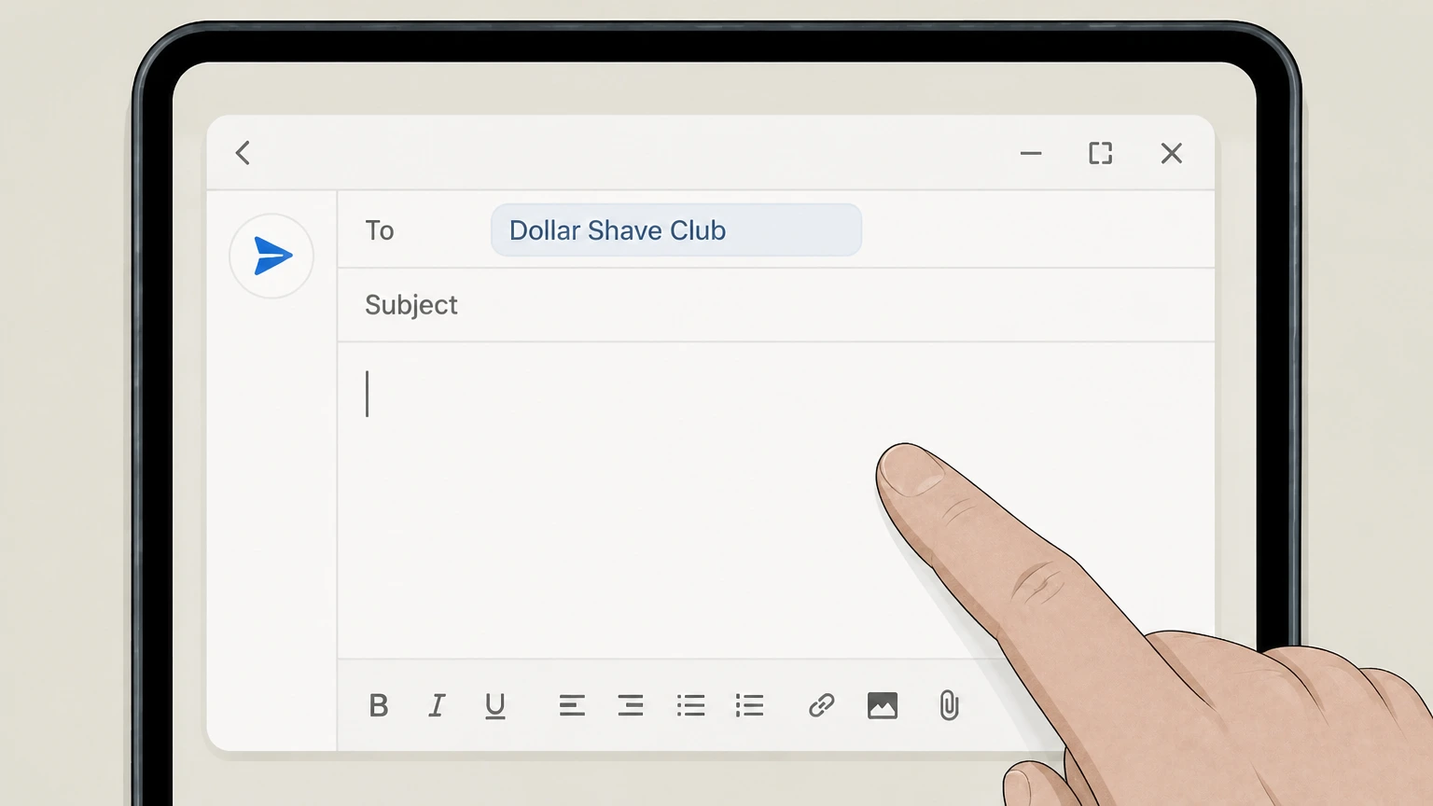The height and width of the screenshot is (806, 1433).
Task: Toggle bold formatting
Action: [x=378, y=705]
